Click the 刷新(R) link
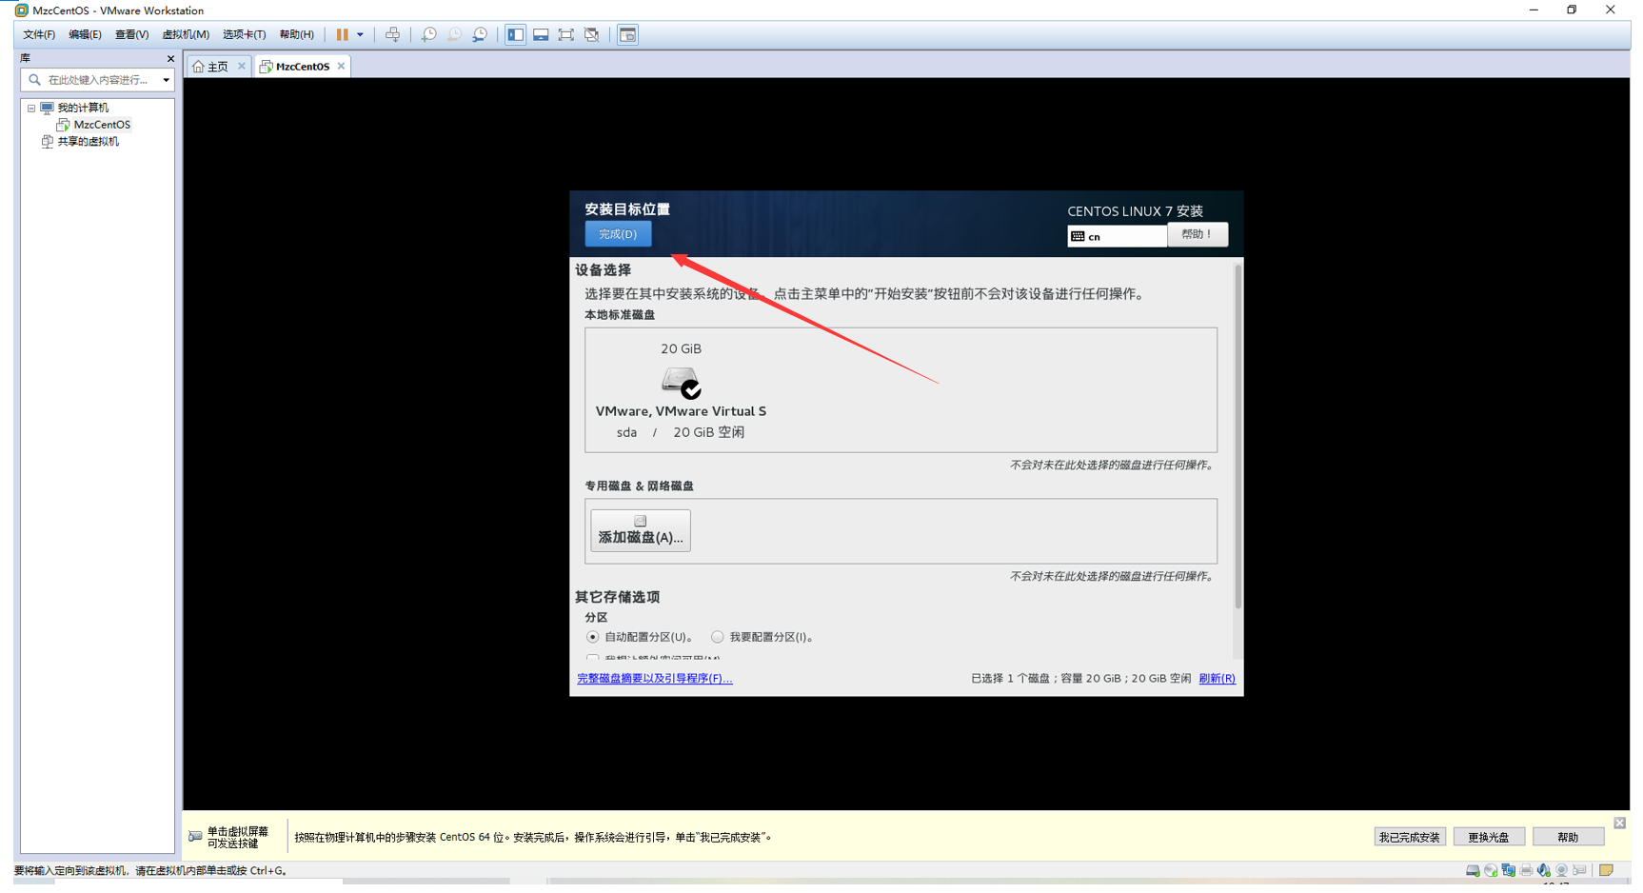 tap(1217, 679)
